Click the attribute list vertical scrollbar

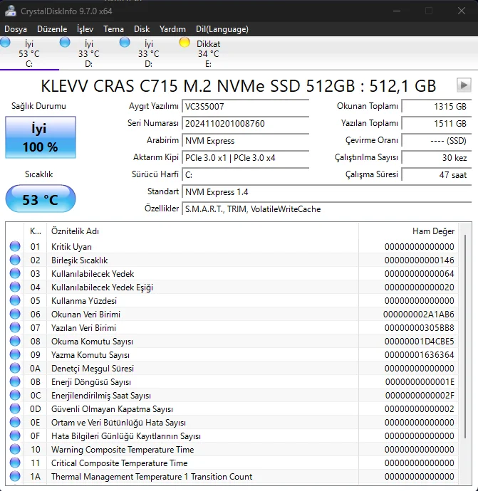(465, 337)
